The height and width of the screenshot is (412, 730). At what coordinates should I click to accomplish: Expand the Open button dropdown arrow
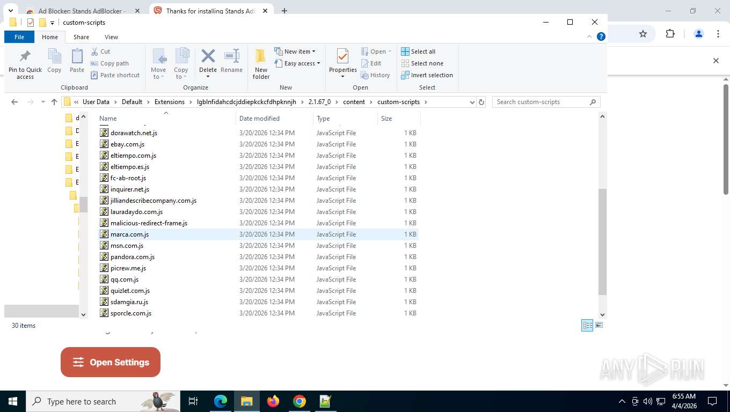[390, 51]
